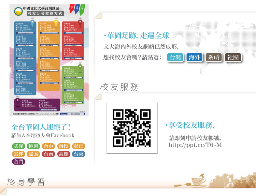Screen dimensions: 256x196
Task: Click the QR code image
Action: point(132,128)
